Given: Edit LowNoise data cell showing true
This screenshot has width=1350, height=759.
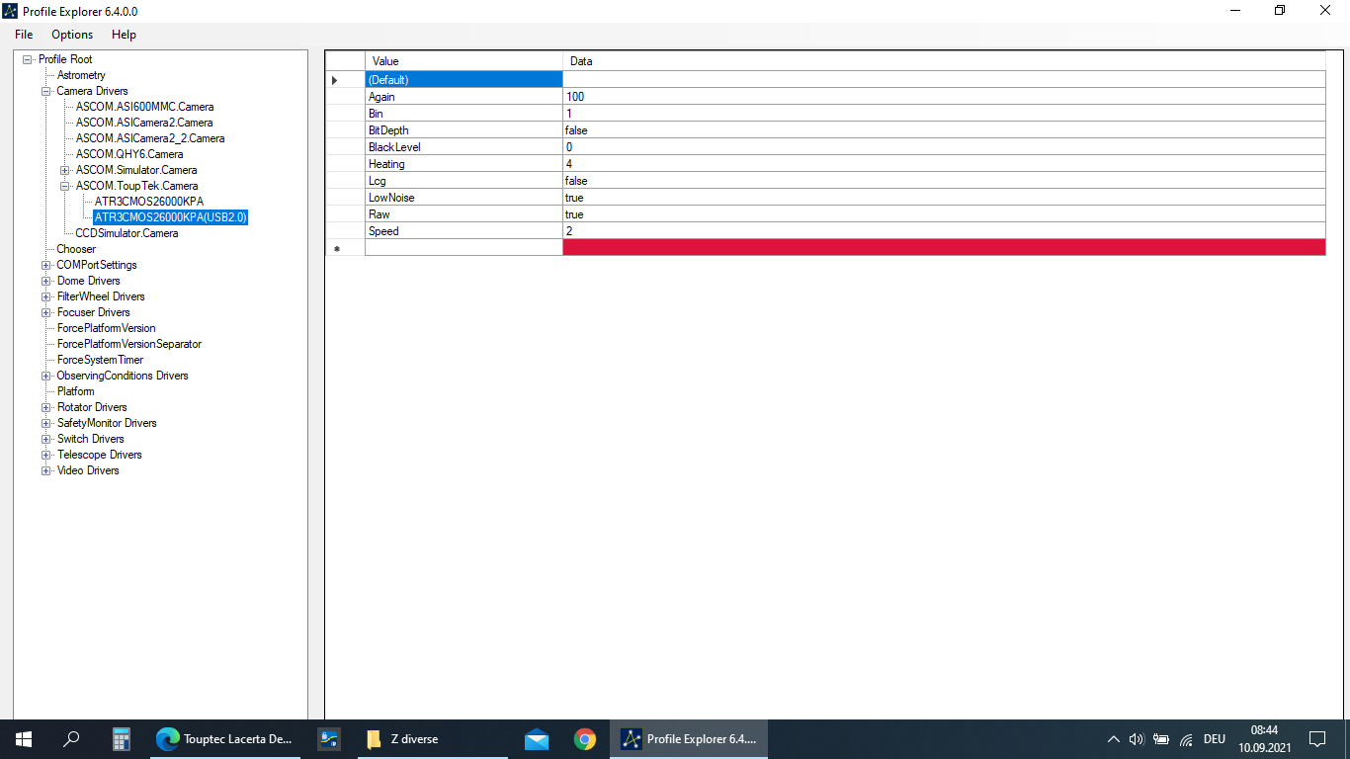Looking at the screenshot, I should click(944, 198).
